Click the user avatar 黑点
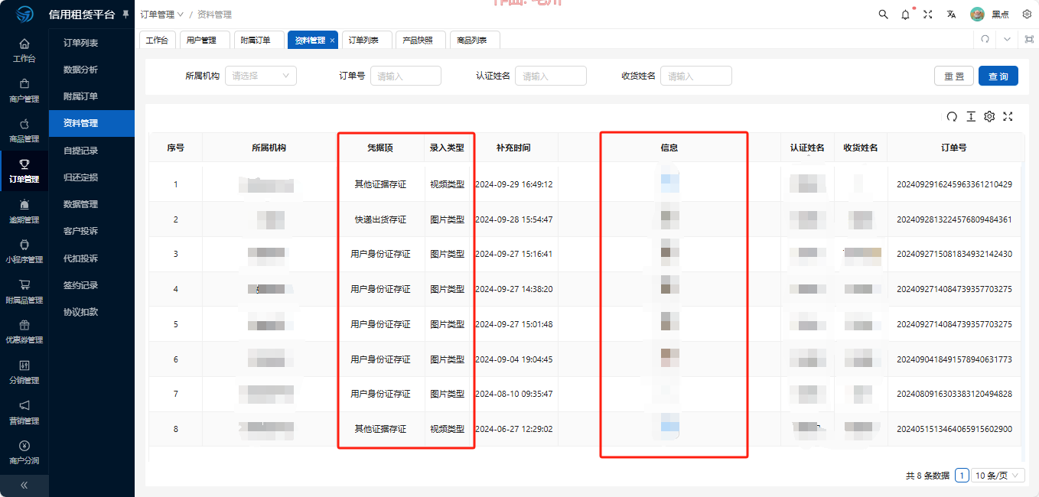 (989, 15)
